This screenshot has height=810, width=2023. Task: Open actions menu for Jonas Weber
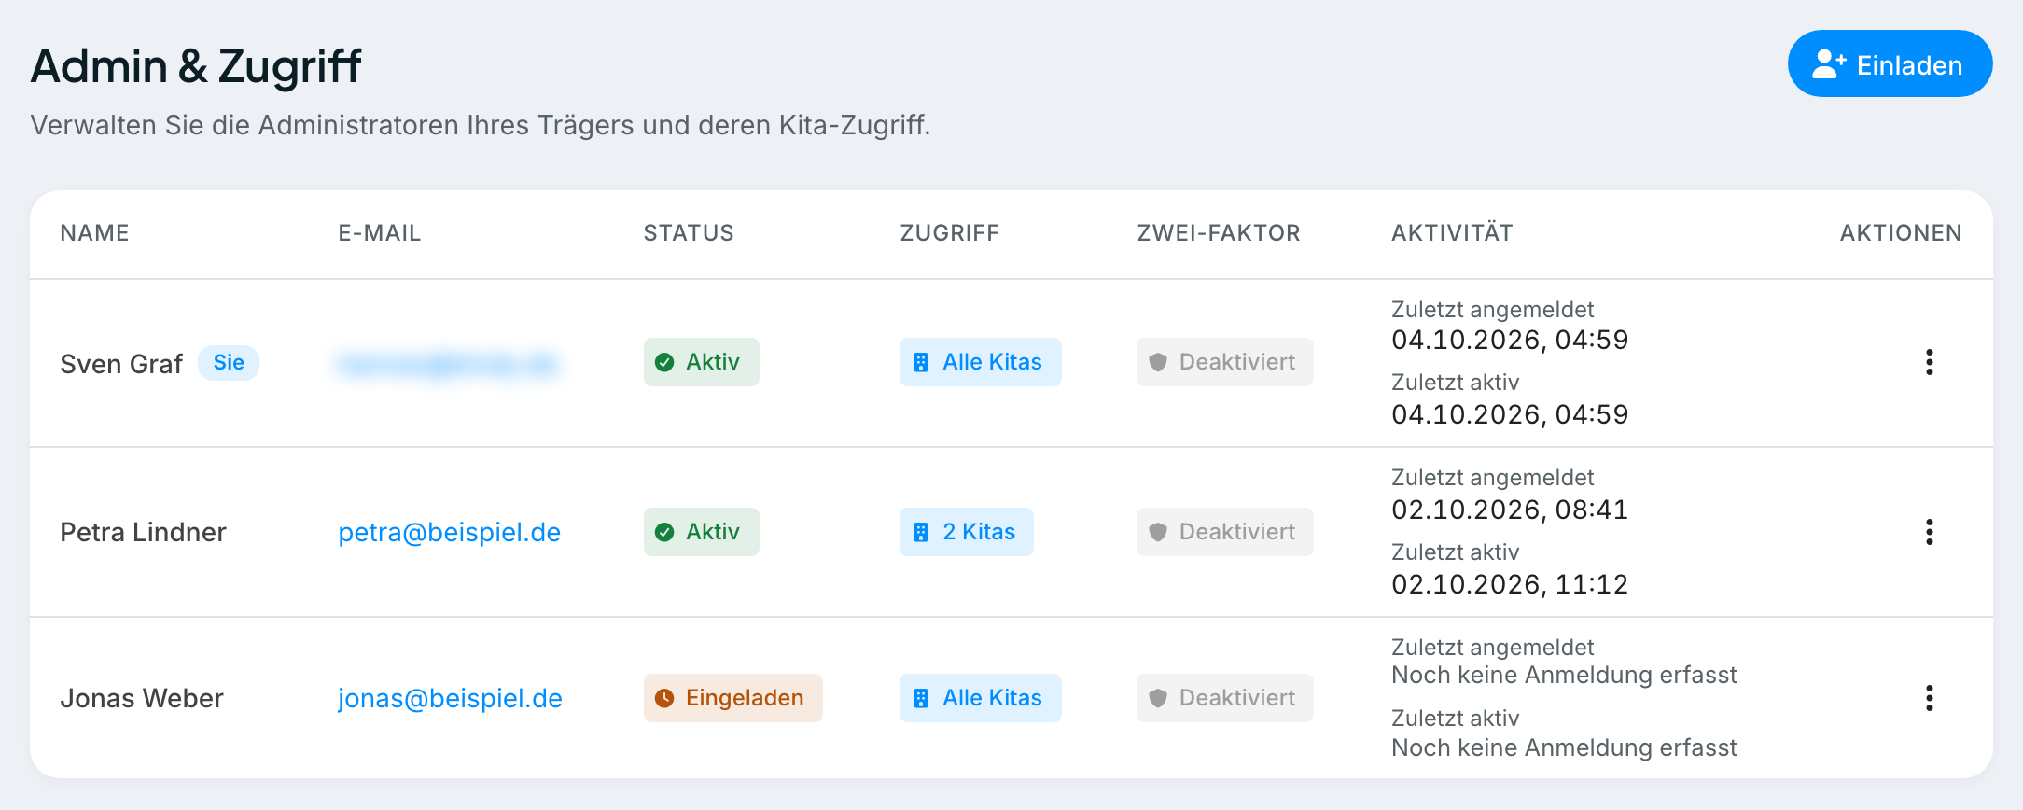point(1929,698)
